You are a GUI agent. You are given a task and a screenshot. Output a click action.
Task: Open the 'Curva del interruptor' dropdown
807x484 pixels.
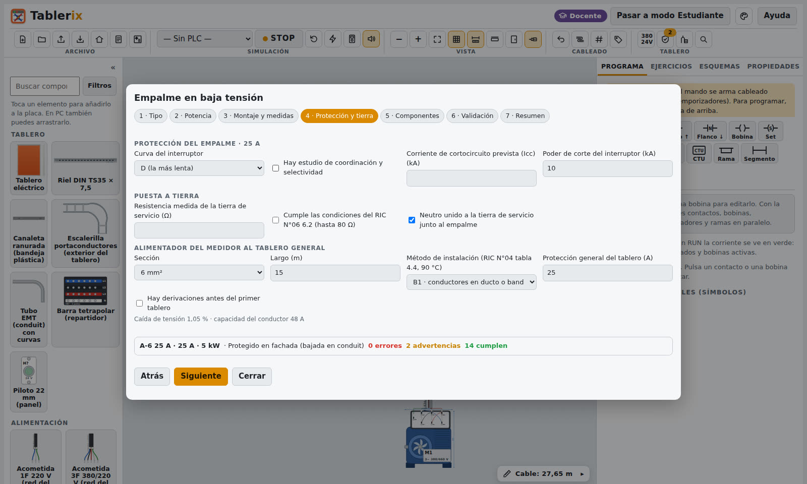(x=199, y=168)
